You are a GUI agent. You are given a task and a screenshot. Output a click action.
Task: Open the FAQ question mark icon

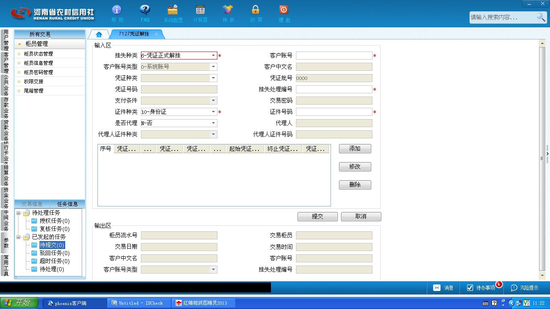(145, 10)
